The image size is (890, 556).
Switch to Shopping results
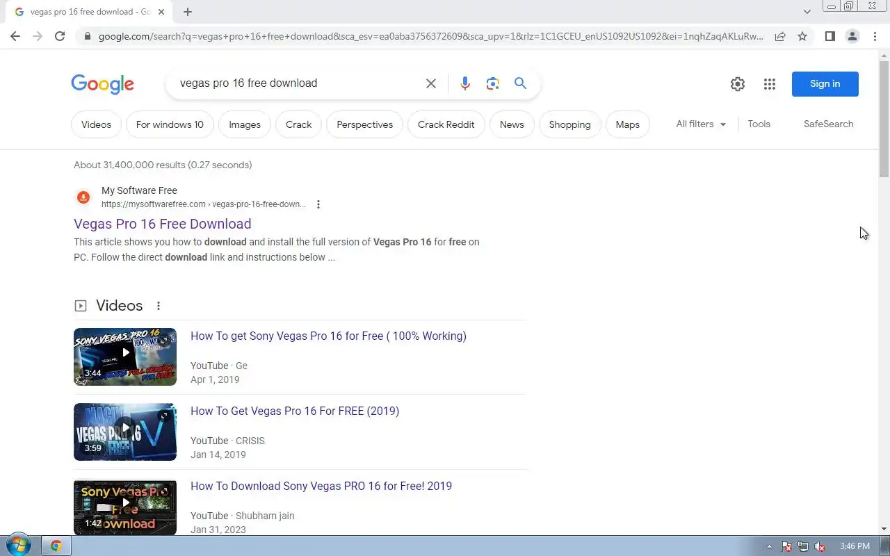coord(569,124)
